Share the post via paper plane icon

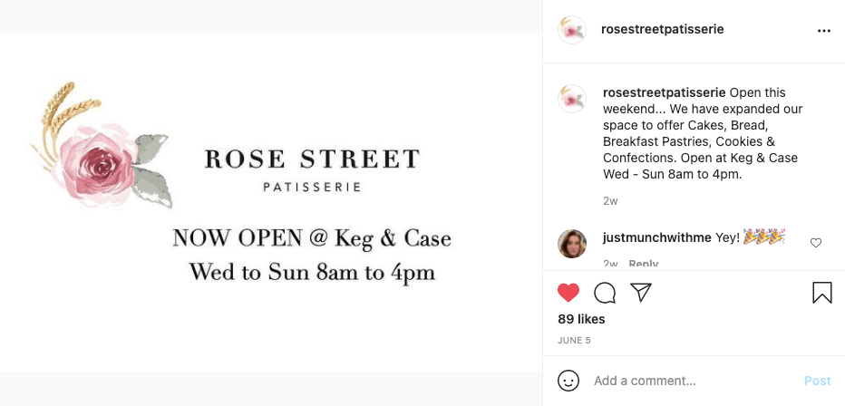point(641,292)
